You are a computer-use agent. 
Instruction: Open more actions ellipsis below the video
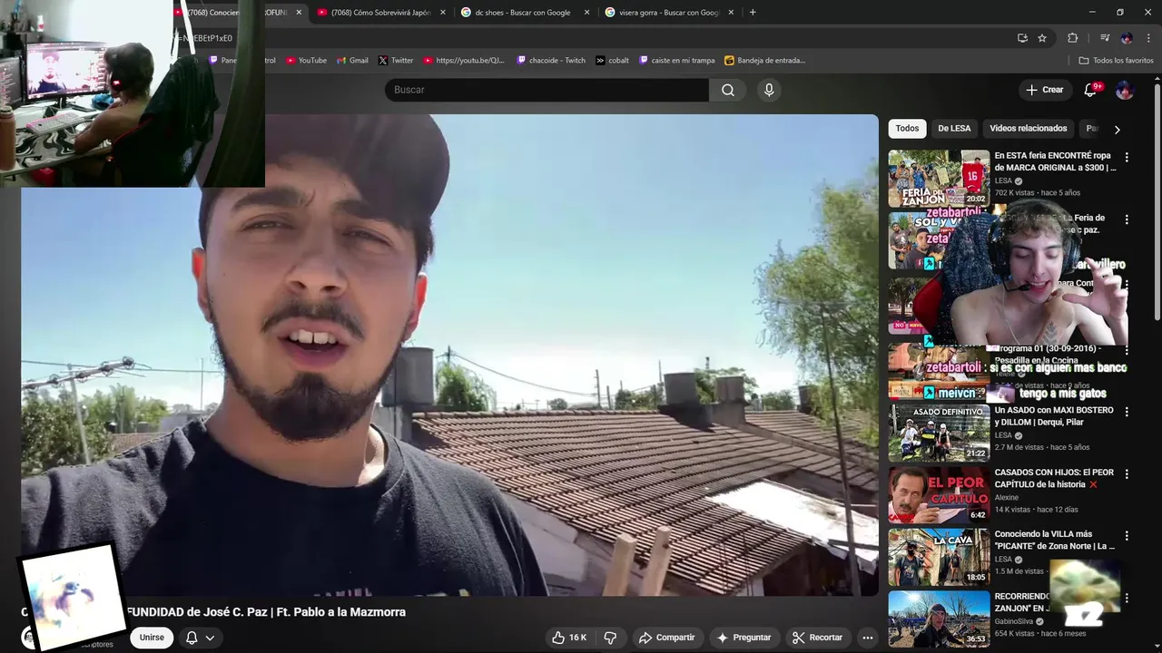pyautogui.click(x=867, y=638)
